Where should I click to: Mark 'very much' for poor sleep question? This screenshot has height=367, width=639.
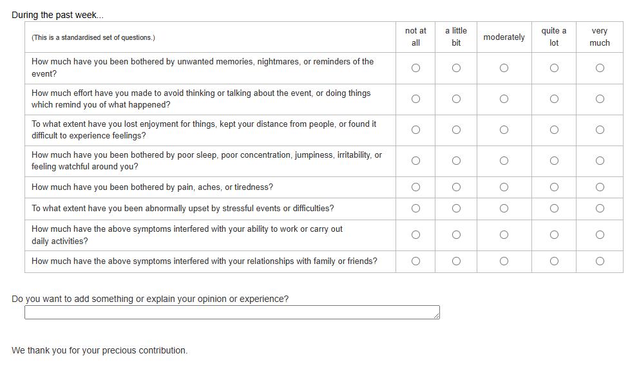pyautogui.click(x=600, y=160)
